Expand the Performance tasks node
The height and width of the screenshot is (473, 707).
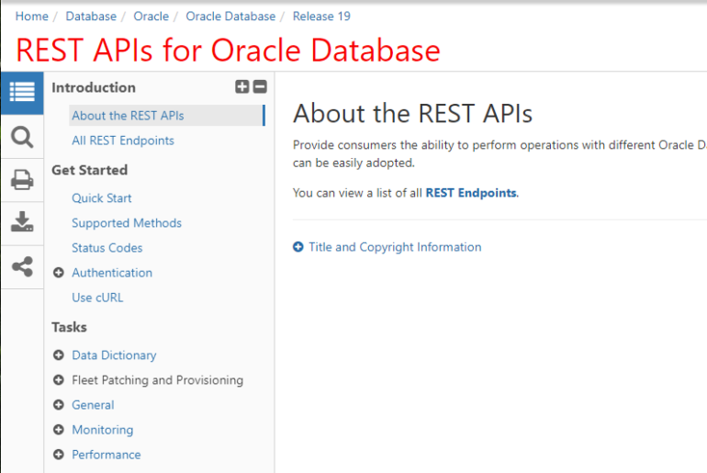[x=58, y=455]
